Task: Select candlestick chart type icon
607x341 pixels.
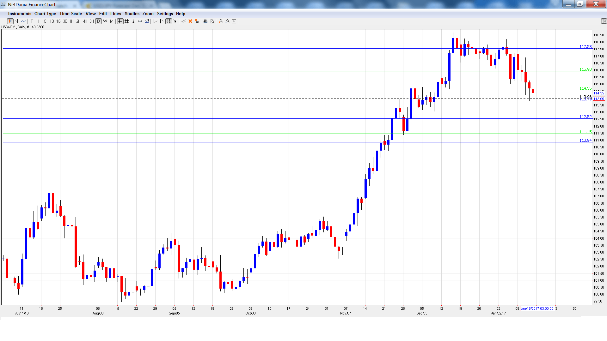Action: [x=10, y=21]
